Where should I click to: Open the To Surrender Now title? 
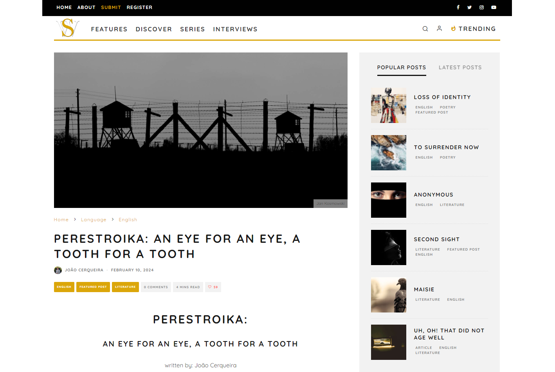pyautogui.click(x=447, y=147)
